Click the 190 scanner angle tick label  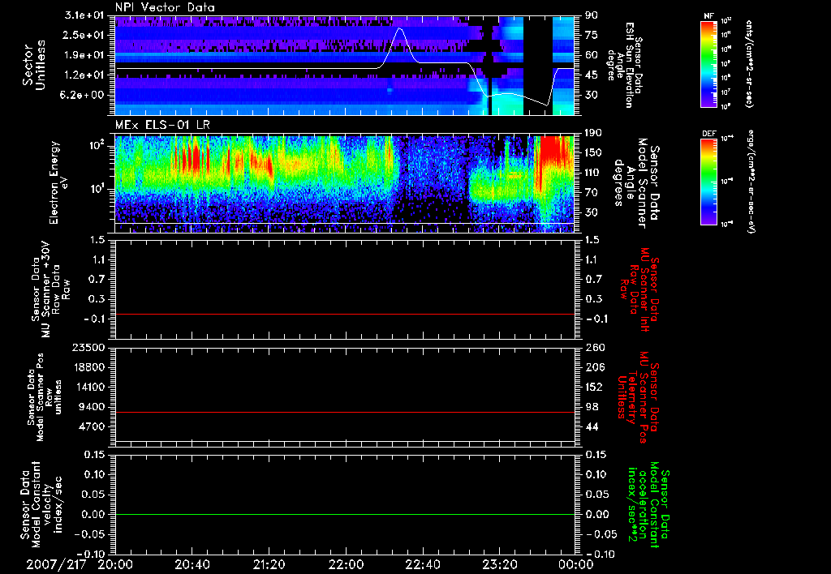[x=593, y=133]
